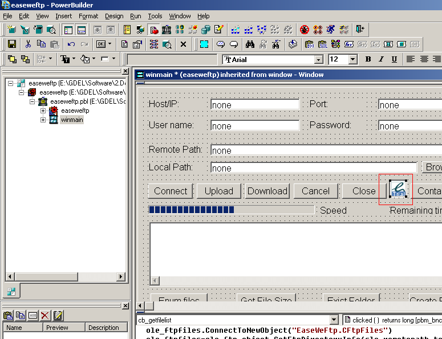Open the text color dropdown arrow

click(x=74, y=59)
